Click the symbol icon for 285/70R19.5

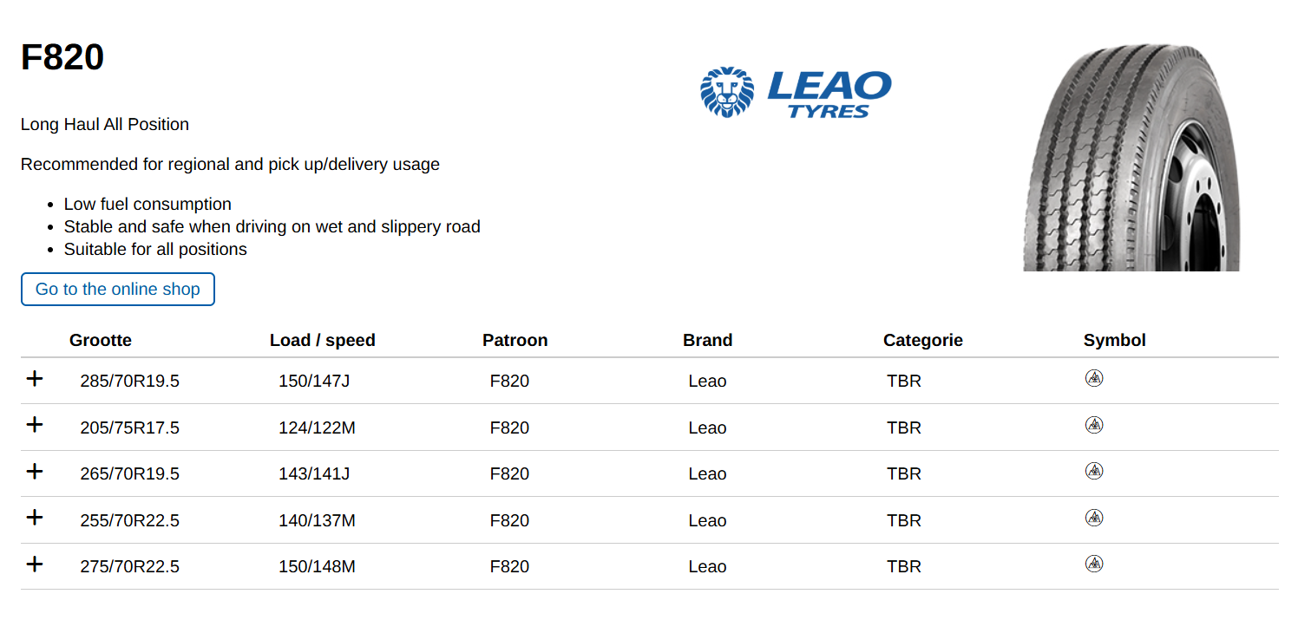[x=1094, y=378]
